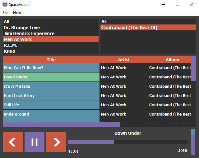Click album cell in Underground row

170,114
